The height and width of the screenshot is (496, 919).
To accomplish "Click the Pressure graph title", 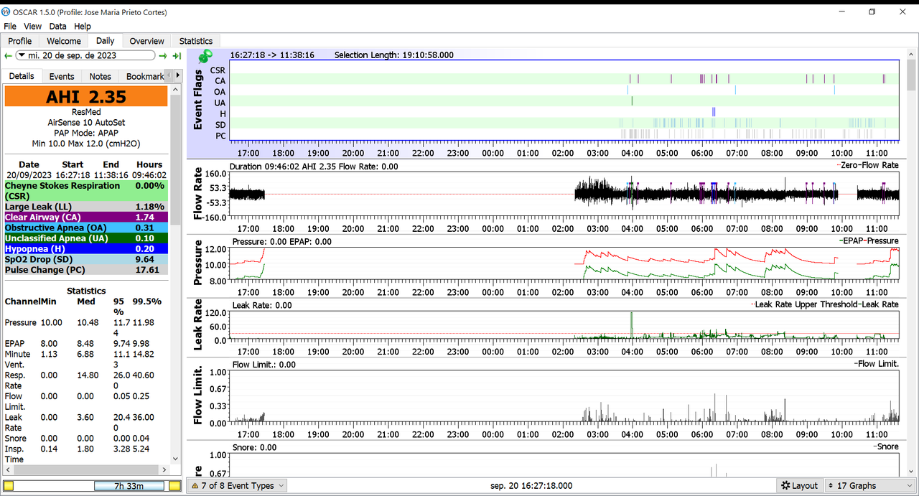I will [199, 264].
